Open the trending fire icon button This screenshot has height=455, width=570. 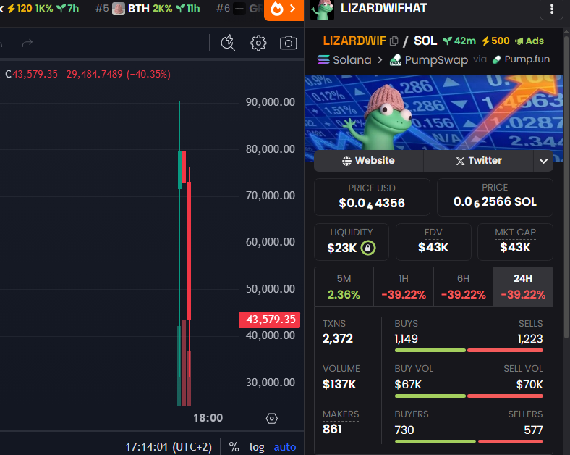coord(284,9)
